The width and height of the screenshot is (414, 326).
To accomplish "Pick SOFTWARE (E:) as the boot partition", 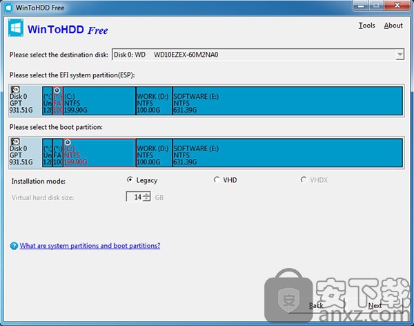I will click(288, 153).
